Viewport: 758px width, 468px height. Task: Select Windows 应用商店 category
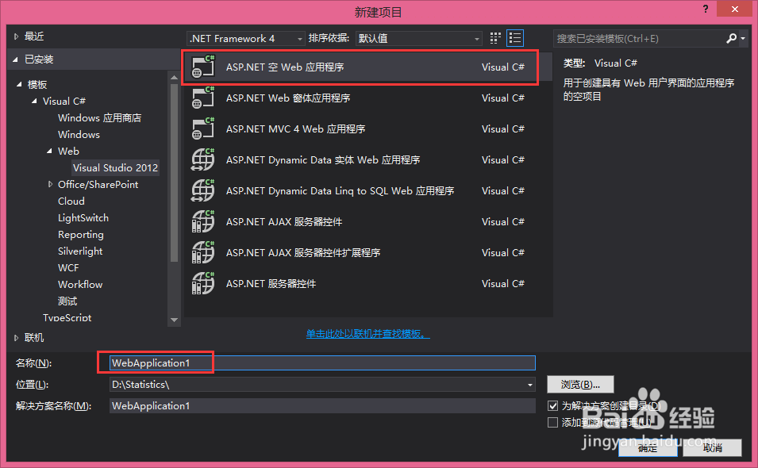99,118
